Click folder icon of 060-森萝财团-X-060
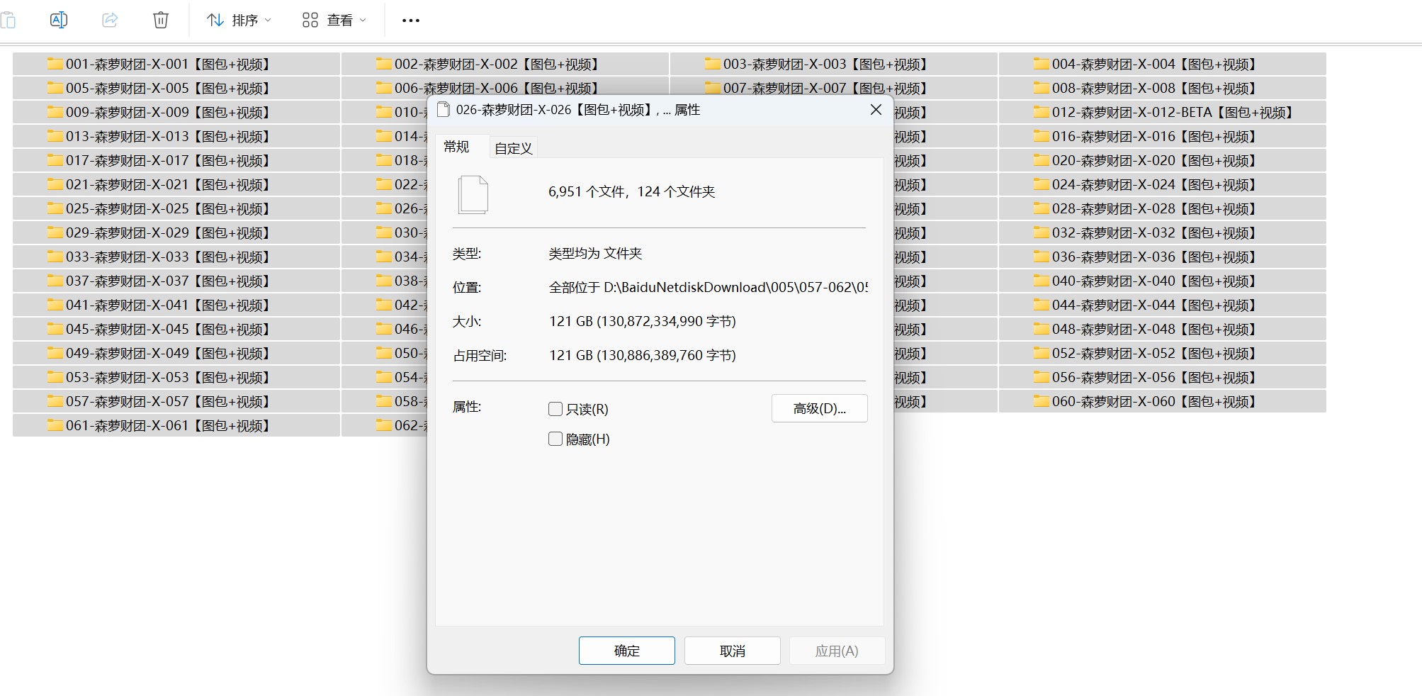 (x=1041, y=401)
